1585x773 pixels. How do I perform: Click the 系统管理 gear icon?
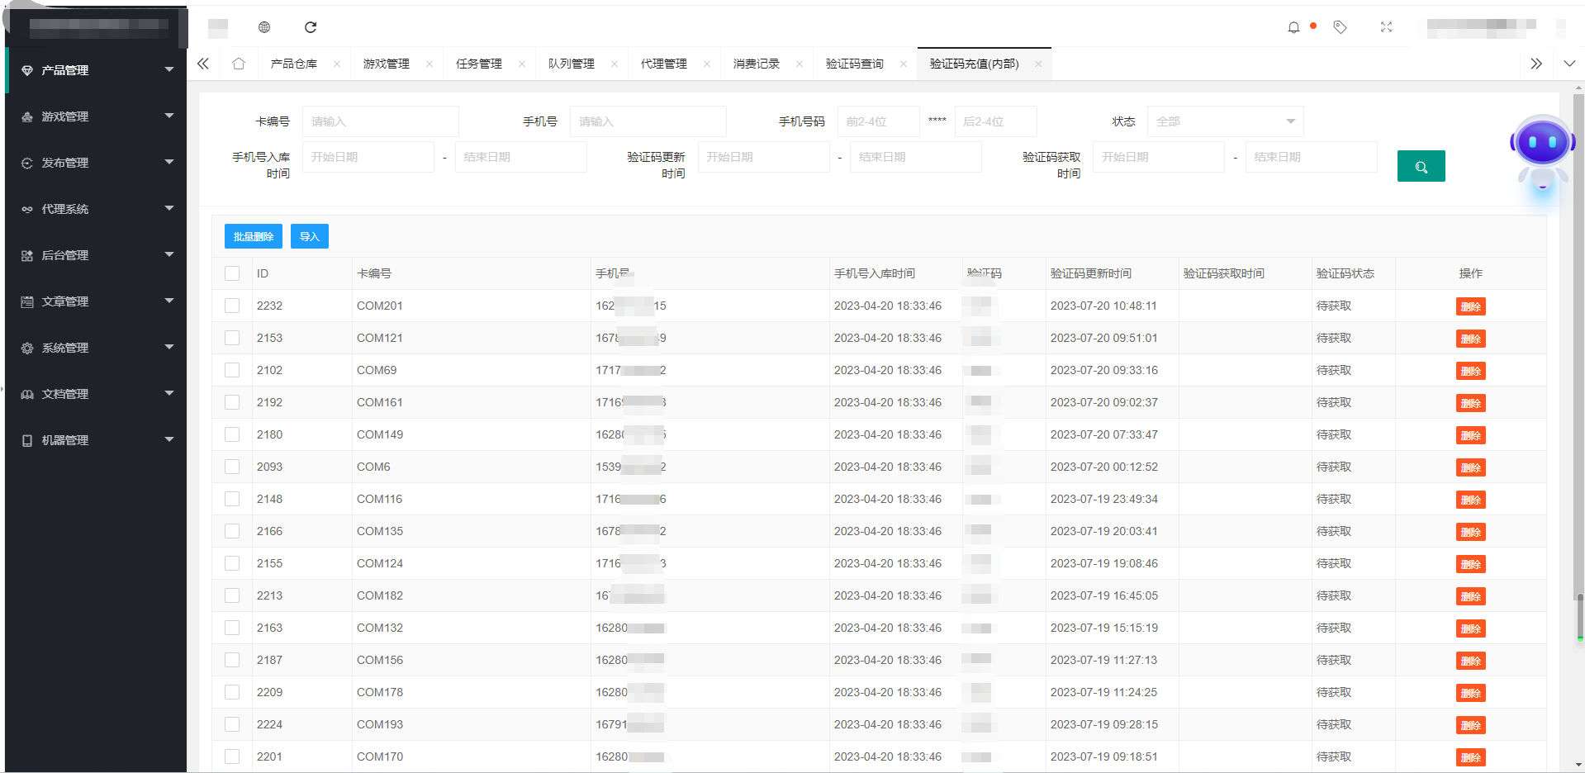click(x=27, y=348)
